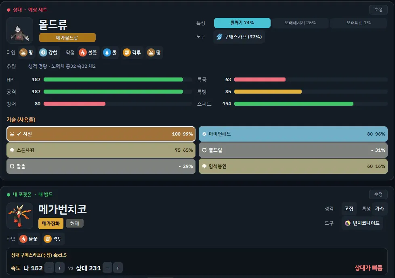Click the steel icon on 아이언헤드 move
The width and height of the screenshot is (395, 278).
(204, 134)
